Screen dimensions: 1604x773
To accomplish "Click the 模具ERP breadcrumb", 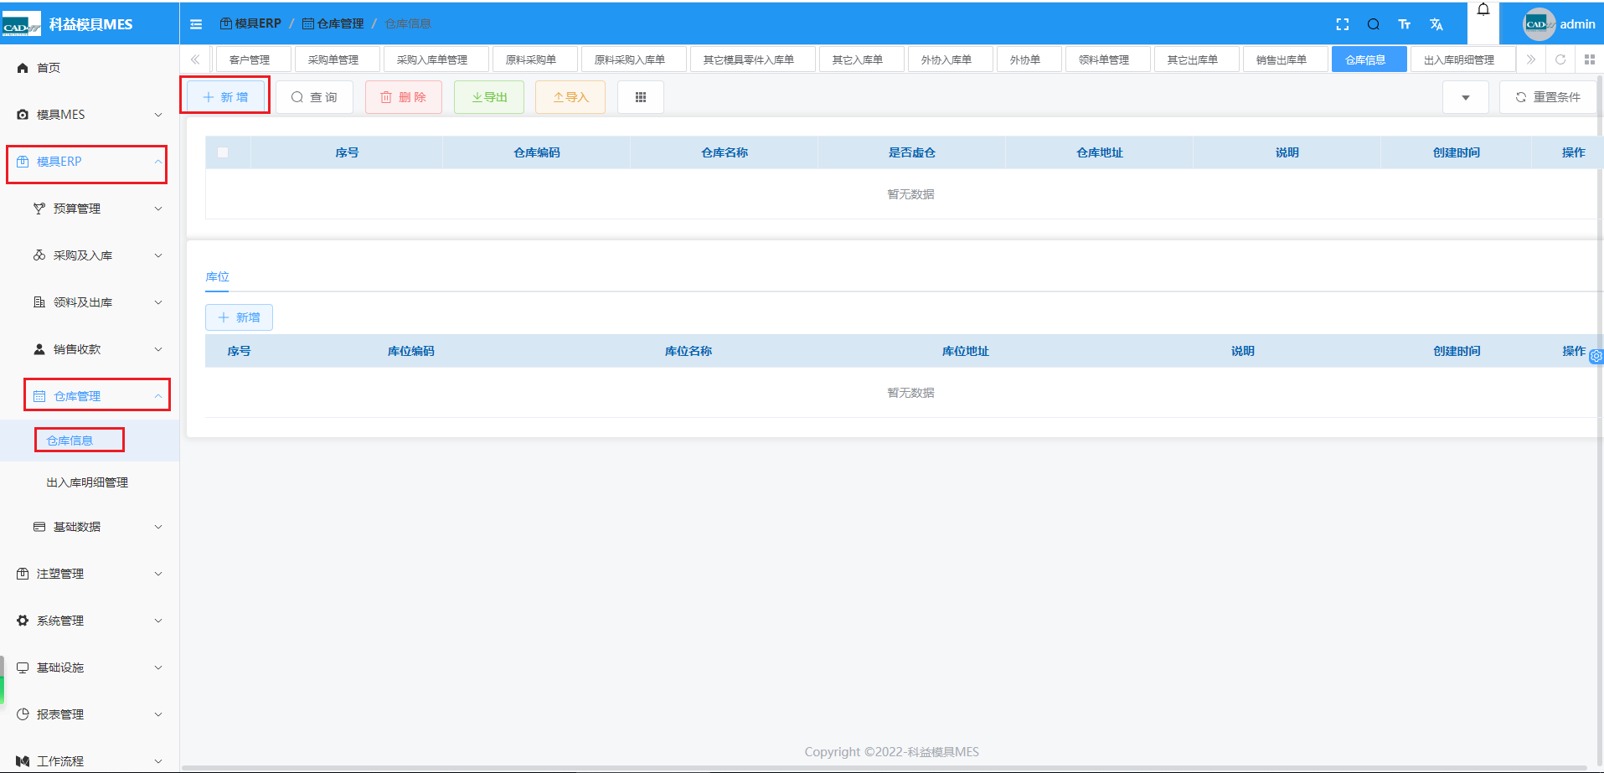I will 250,23.
